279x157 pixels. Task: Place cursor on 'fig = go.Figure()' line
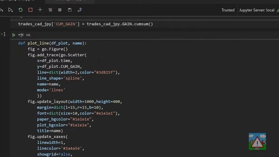[x=48, y=49]
